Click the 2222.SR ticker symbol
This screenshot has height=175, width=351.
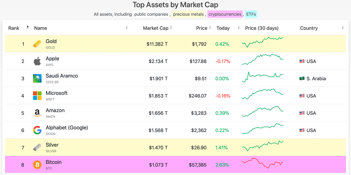tap(52, 82)
